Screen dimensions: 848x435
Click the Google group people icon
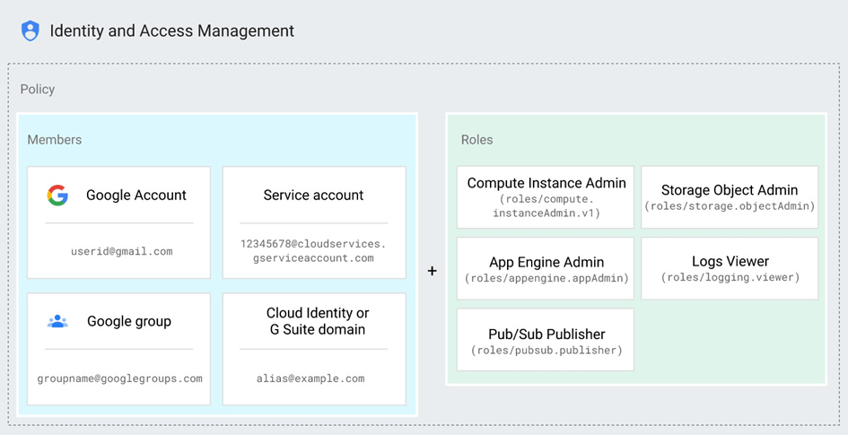(57, 321)
